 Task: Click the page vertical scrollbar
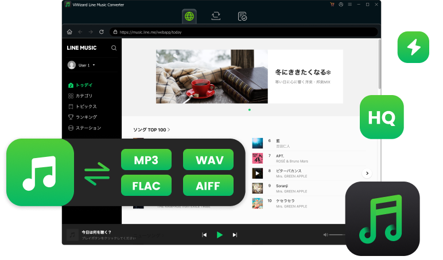[x=379, y=64]
